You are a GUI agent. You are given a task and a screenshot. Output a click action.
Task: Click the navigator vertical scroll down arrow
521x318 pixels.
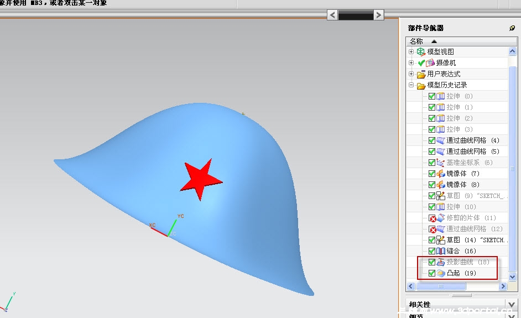512,276
